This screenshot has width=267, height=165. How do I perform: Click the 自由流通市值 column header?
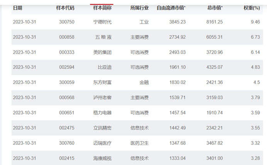click(171, 8)
